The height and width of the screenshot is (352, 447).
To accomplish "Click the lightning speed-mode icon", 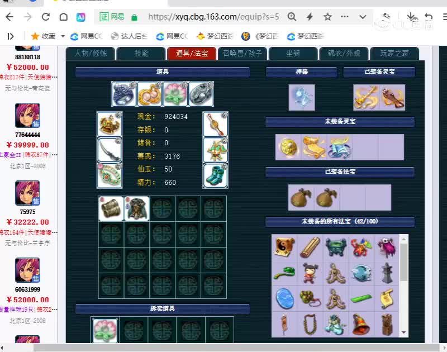I will (310, 17).
